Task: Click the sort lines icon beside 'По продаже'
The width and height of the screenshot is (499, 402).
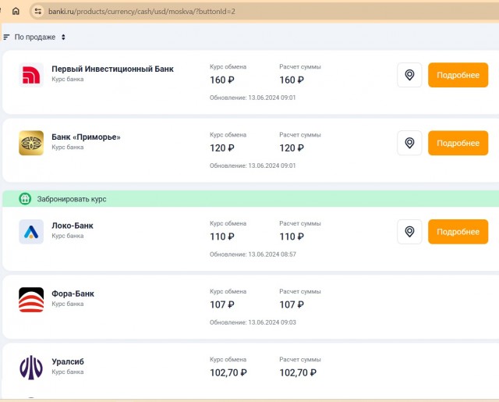Action: pyautogui.click(x=6, y=37)
